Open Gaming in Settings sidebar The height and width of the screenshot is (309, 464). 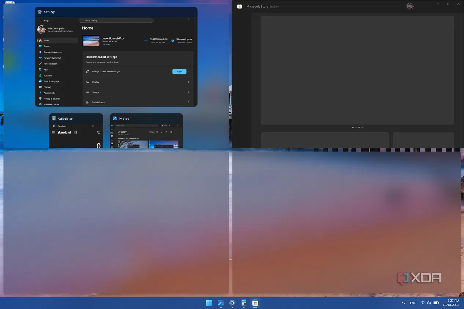click(x=58, y=87)
